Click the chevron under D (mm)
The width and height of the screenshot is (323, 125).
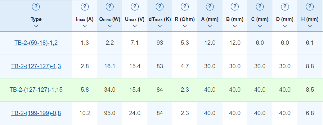[285, 26]
